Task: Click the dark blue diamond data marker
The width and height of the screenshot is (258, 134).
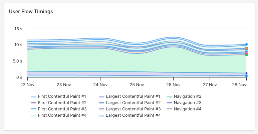Action: tap(246, 73)
